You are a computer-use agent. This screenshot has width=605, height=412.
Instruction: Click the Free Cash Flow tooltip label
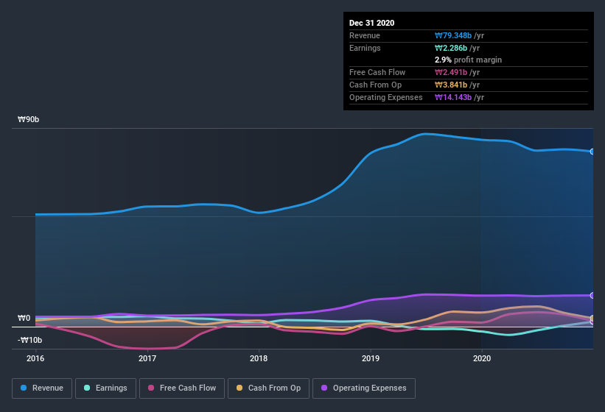(x=377, y=72)
